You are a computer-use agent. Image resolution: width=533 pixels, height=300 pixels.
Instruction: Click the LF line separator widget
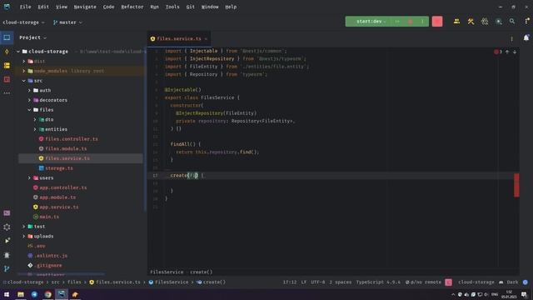click(x=303, y=282)
